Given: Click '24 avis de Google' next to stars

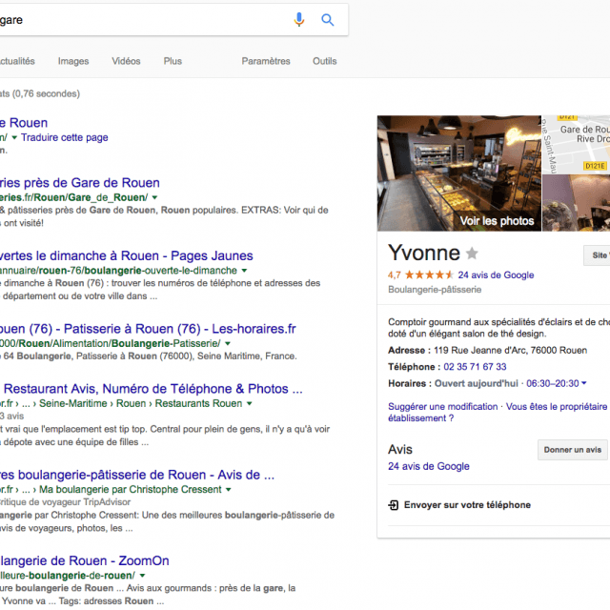Looking at the screenshot, I should 496,275.
